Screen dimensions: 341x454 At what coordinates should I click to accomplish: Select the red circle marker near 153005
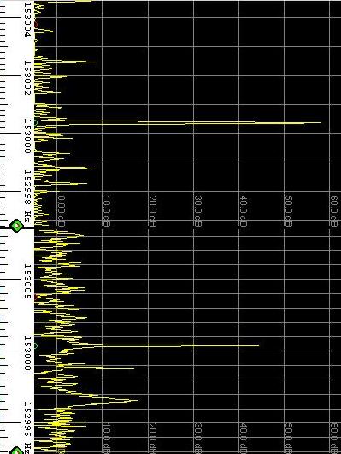pos(36,297)
